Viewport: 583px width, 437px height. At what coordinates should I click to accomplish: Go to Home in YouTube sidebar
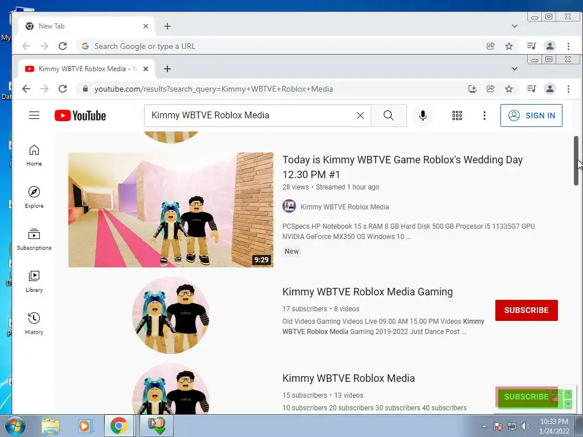34,155
